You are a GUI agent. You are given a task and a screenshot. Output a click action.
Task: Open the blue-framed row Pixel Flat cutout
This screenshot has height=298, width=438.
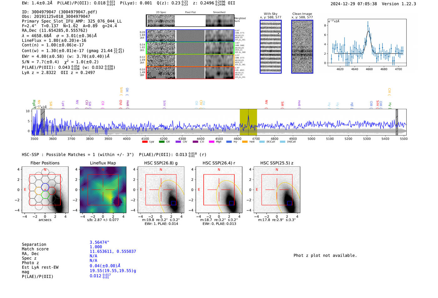[x=190, y=36]
